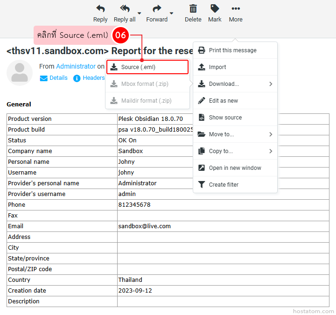
Task: Choose Open in new window
Action: (235, 168)
